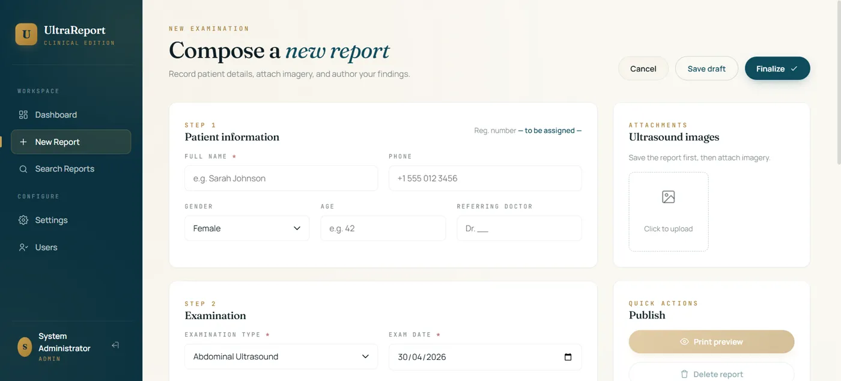This screenshot has width=841, height=381.
Task: Click the image icon in upload box
Action: [x=669, y=197]
